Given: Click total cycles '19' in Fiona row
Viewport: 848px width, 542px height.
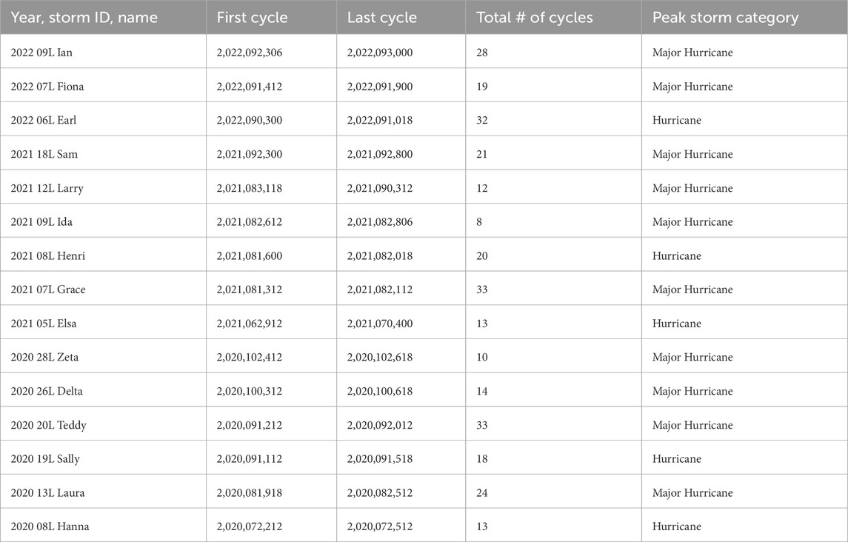Looking at the screenshot, I should (x=482, y=87).
